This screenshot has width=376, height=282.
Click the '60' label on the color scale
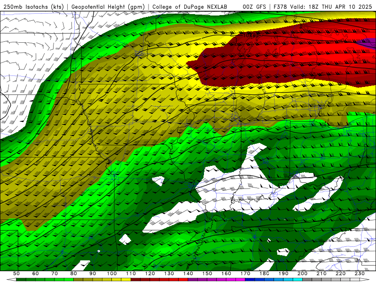pos(36,274)
